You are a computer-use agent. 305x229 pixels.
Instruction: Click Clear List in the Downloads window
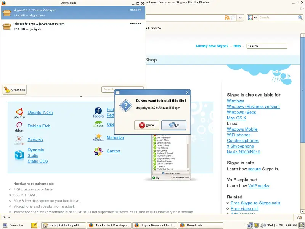[14, 90]
